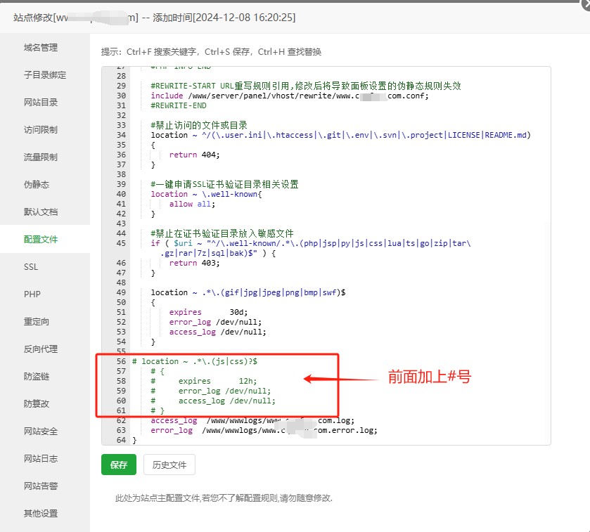This screenshot has width=590, height=532.
Task: Select 子目录绑定 in the sidebar
Action: (45, 75)
